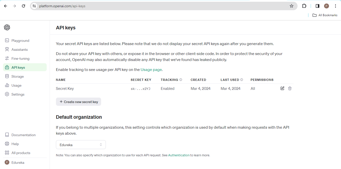Screen dimensions: 341x169
Task: Open Playground in the sidebar
Action: [x=20, y=41]
